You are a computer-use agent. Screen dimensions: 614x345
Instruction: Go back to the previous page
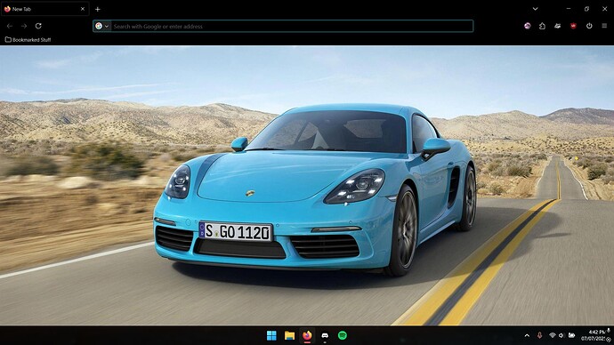[10, 26]
